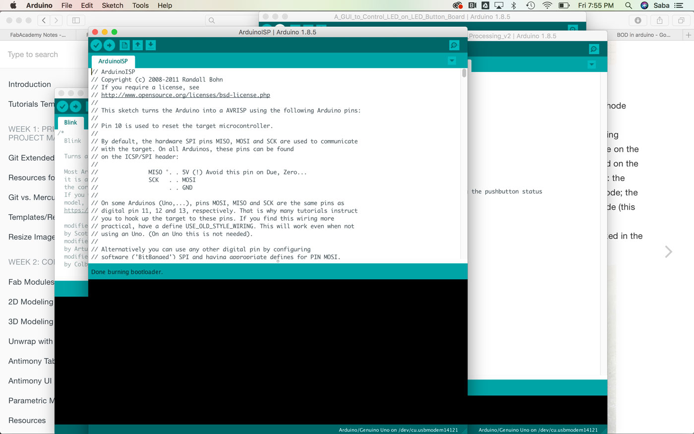This screenshot has height=434, width=694.
Task: Click Verify in the Blink window toolbar
Action: pos(62,106)
